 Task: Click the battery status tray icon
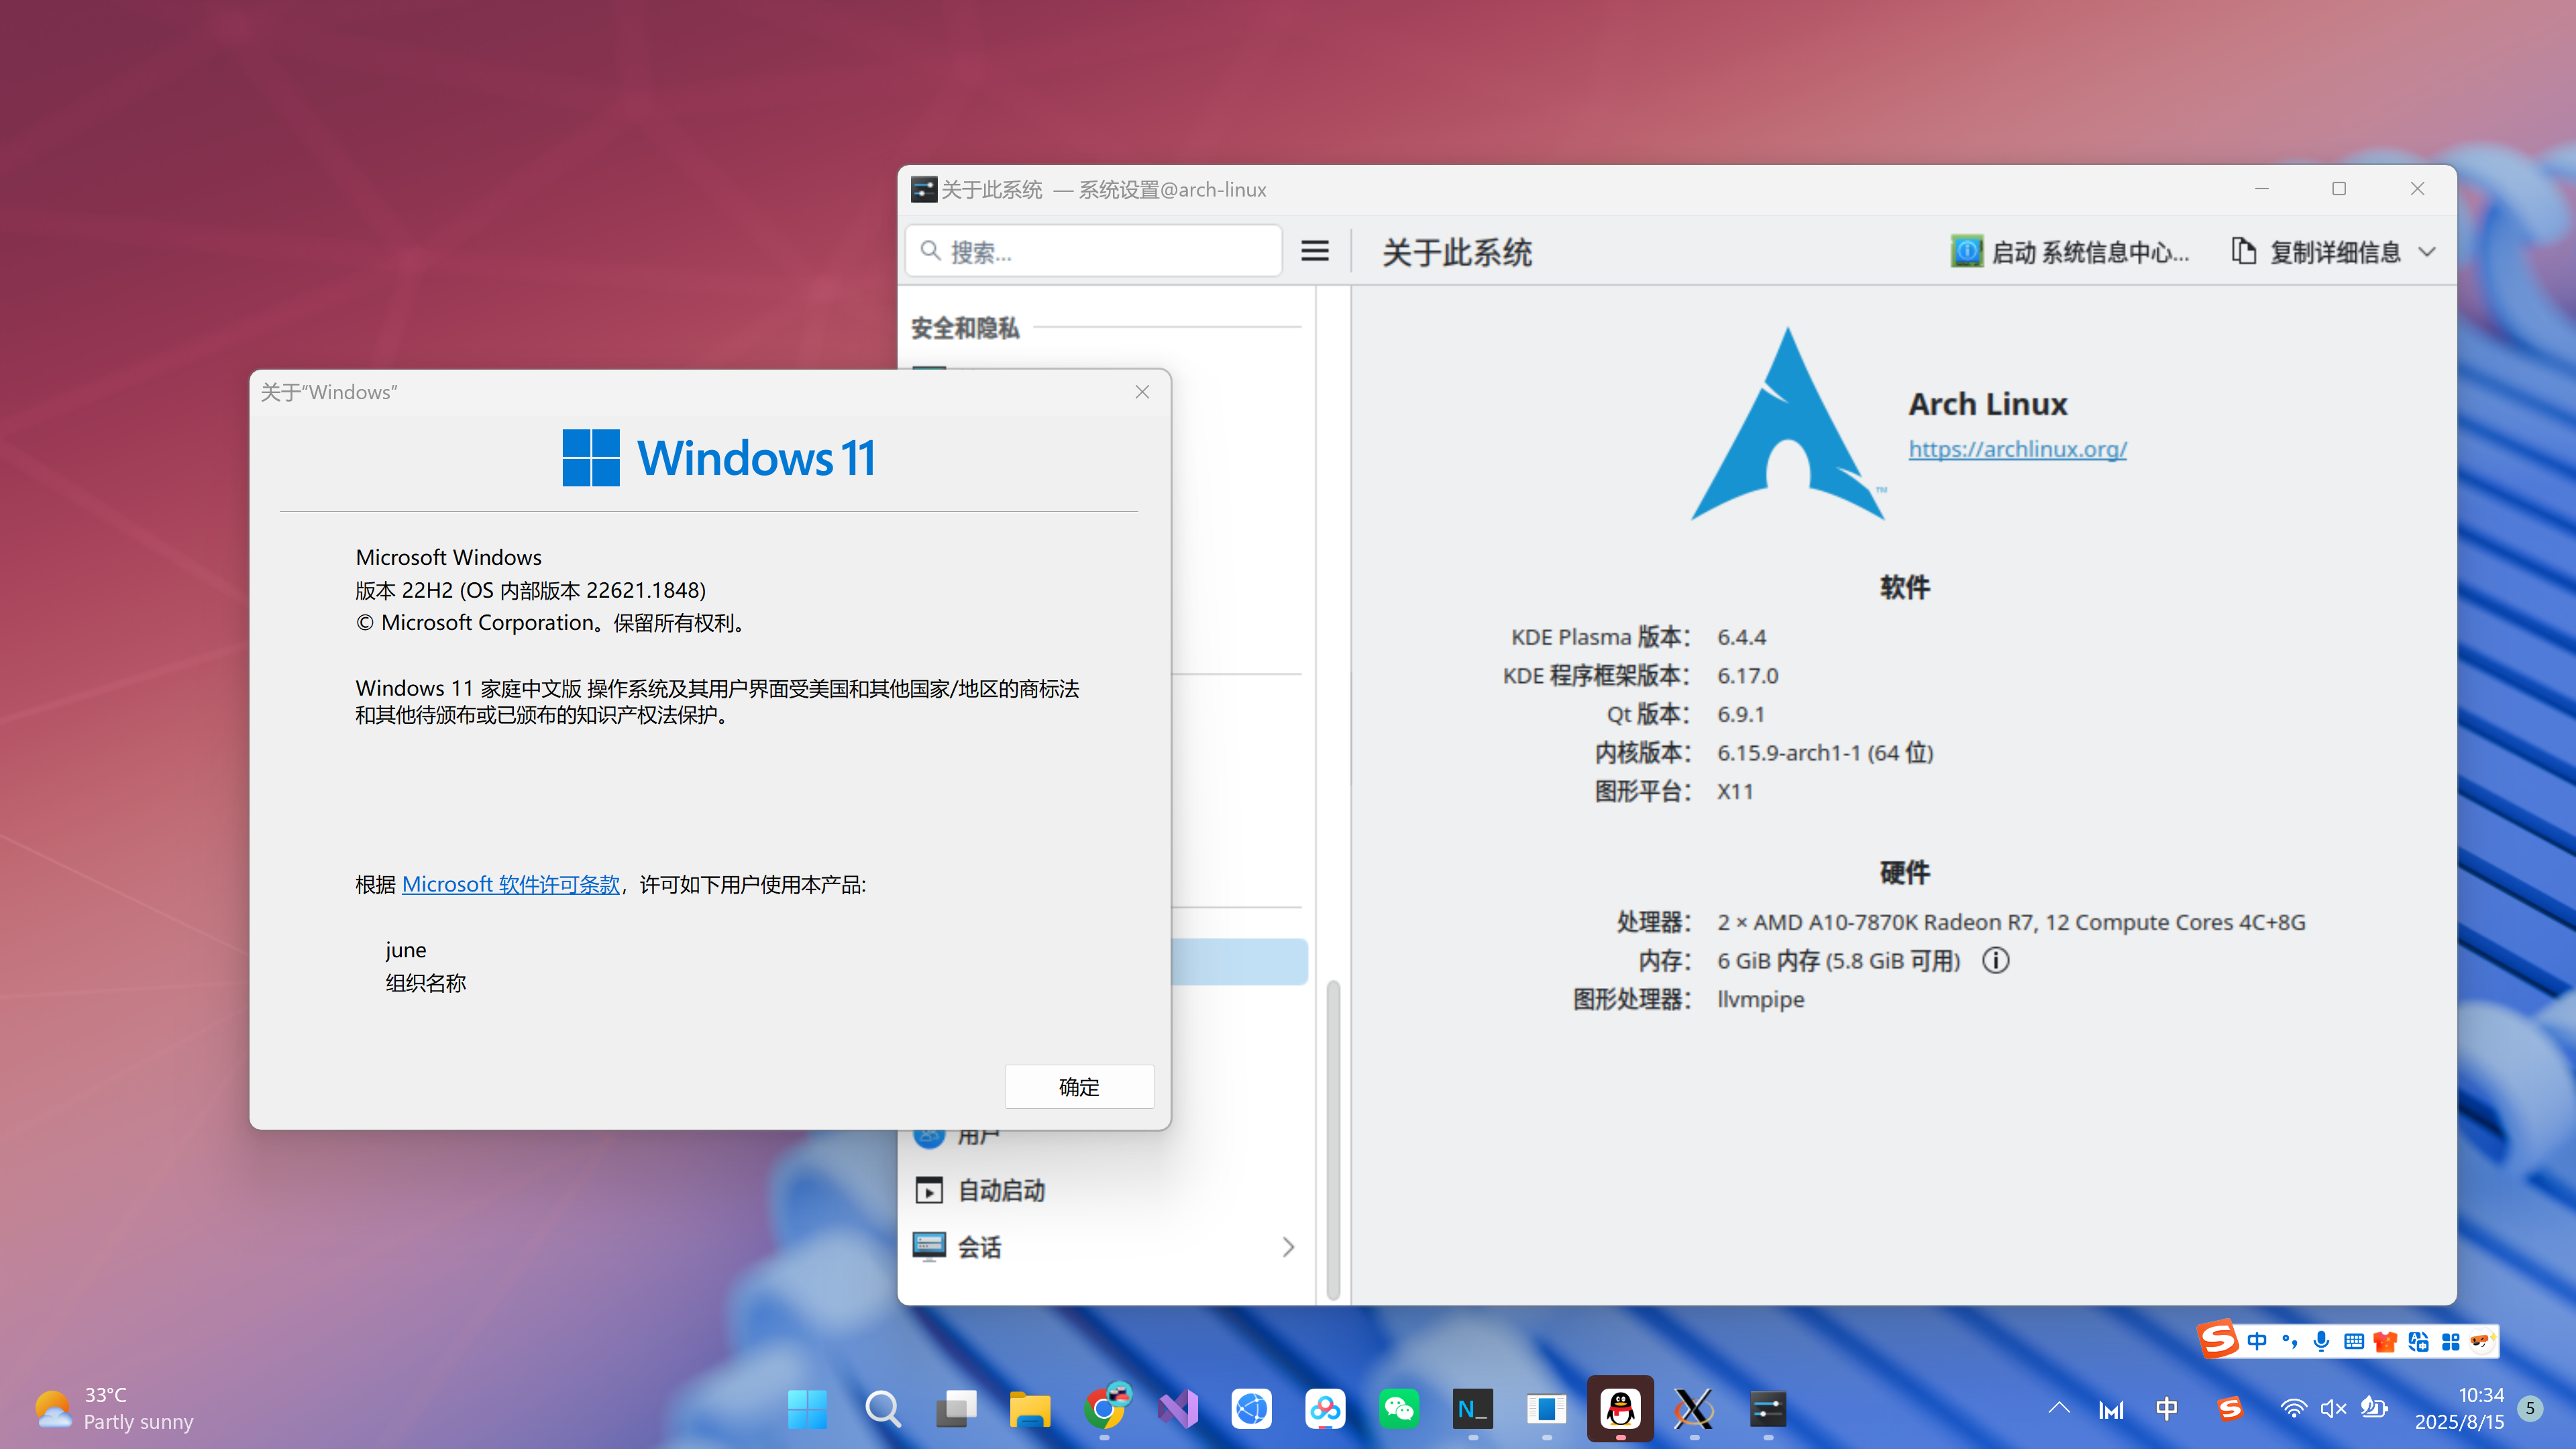click(x=2374, y=1408)
